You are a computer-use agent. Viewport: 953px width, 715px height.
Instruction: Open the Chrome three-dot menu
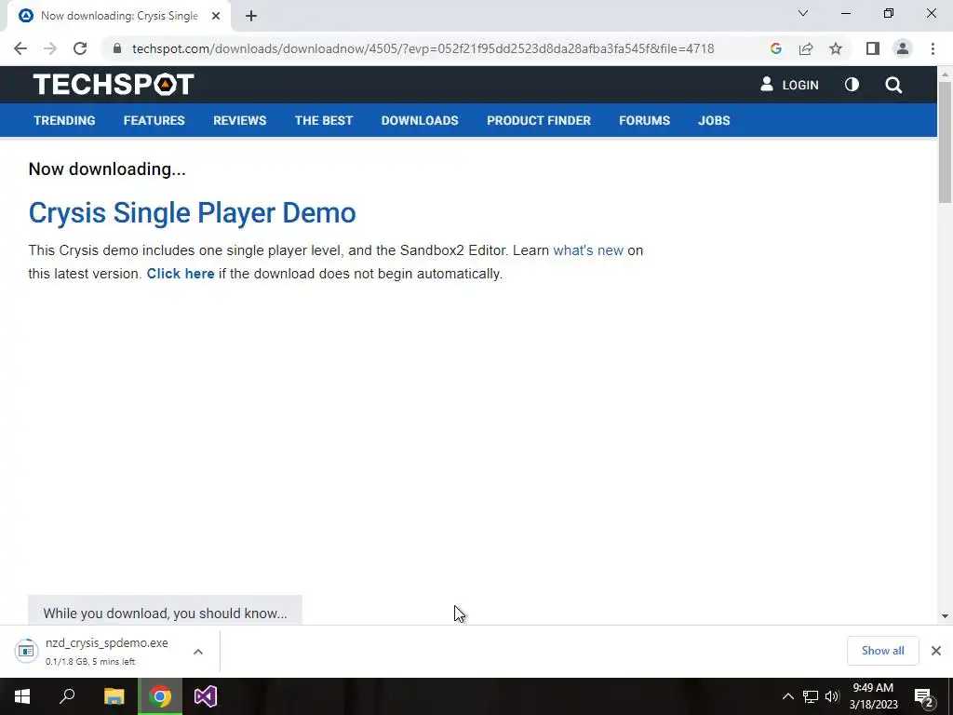click(x=933, y=48)
